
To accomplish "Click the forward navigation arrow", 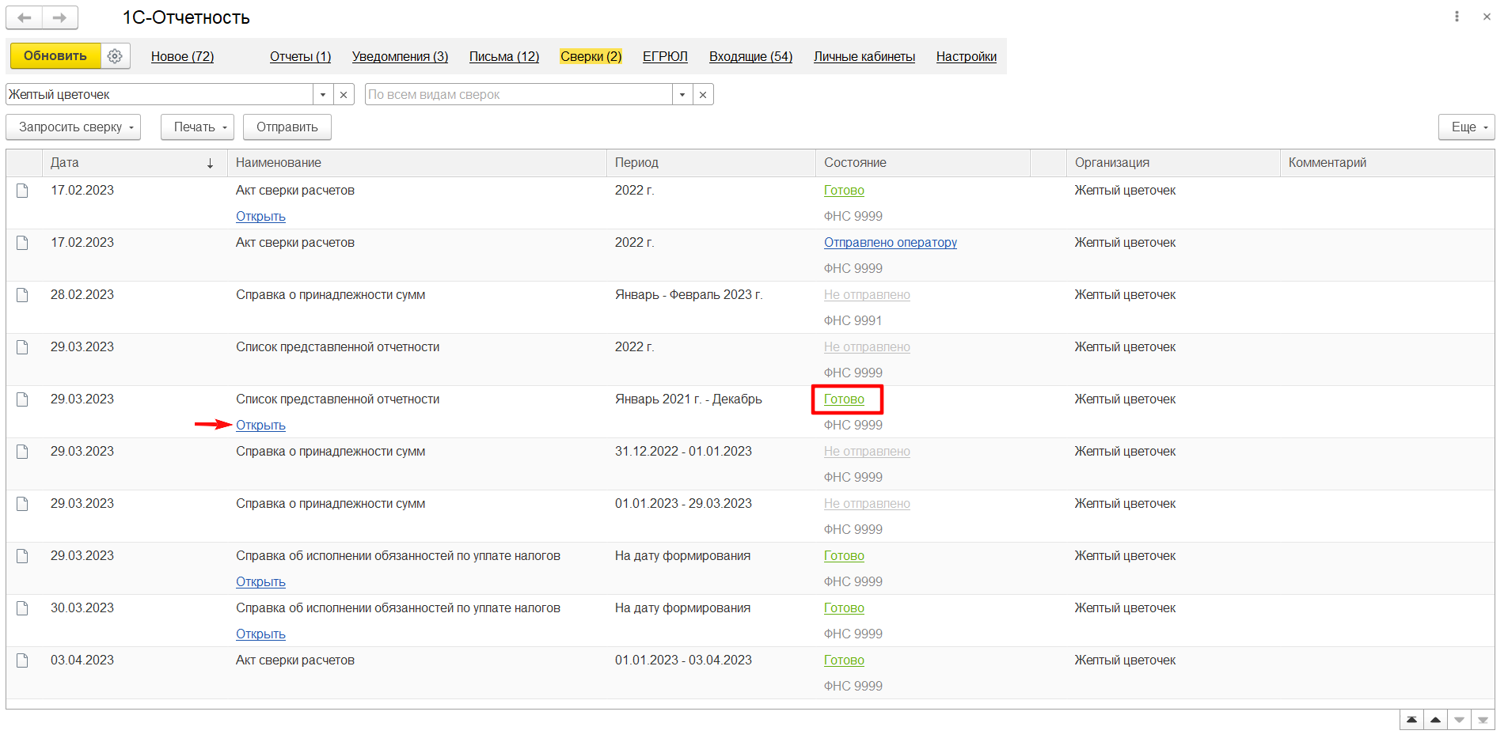I will (x=60, y=17).
